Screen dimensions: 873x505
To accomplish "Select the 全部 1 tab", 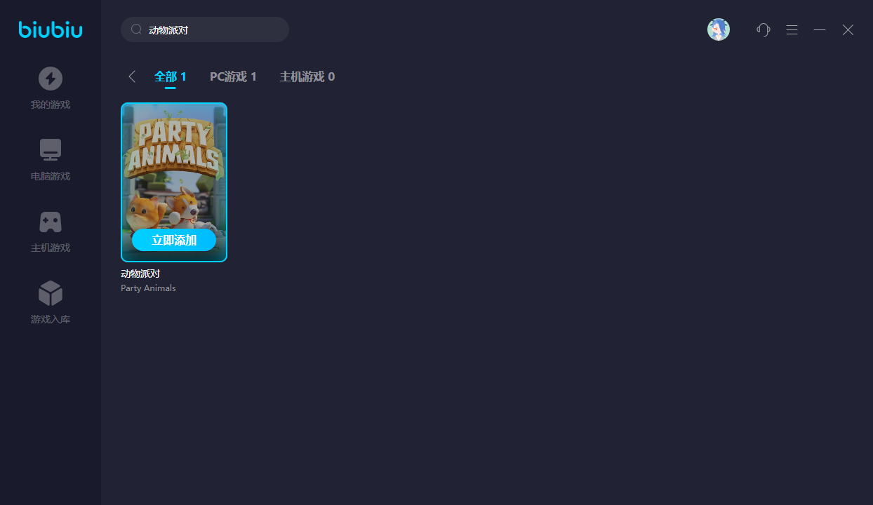I will 171,76.
